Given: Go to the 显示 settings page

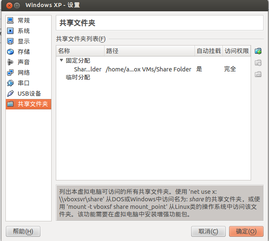Looking at the screenshot, I should click(x=23, y=41).
